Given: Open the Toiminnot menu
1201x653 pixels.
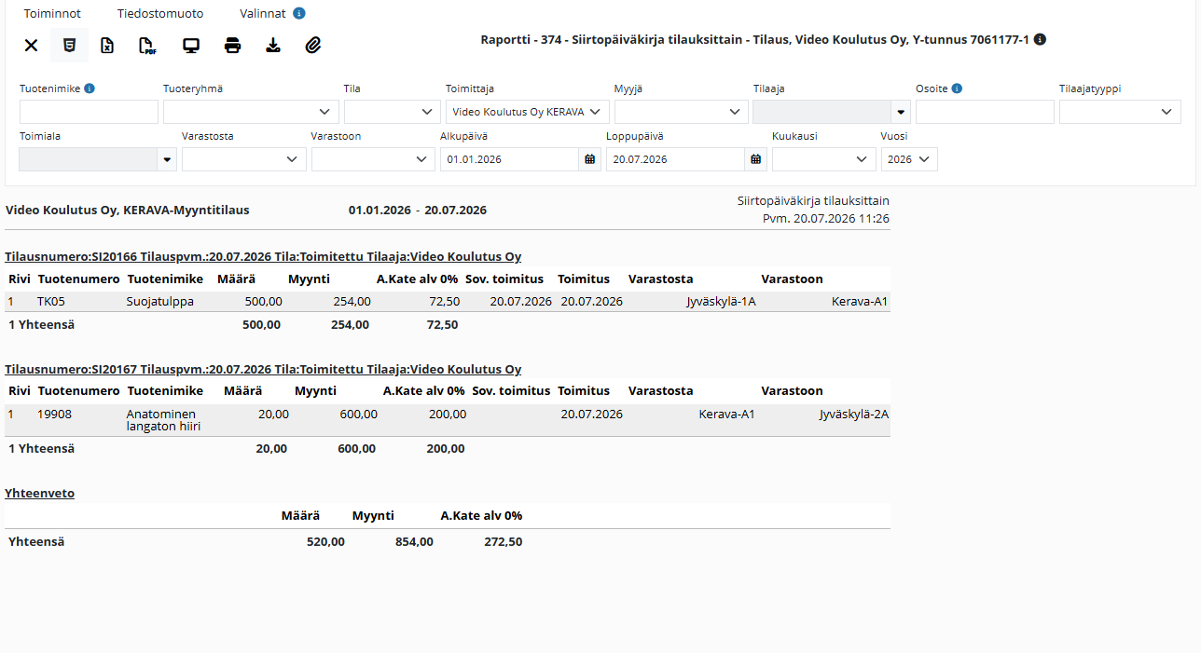Looking at the screenshot, I should pyautogui.click(x=52, y=14).
